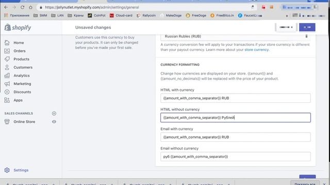Click the Save button in top bar

pos(307,27)
